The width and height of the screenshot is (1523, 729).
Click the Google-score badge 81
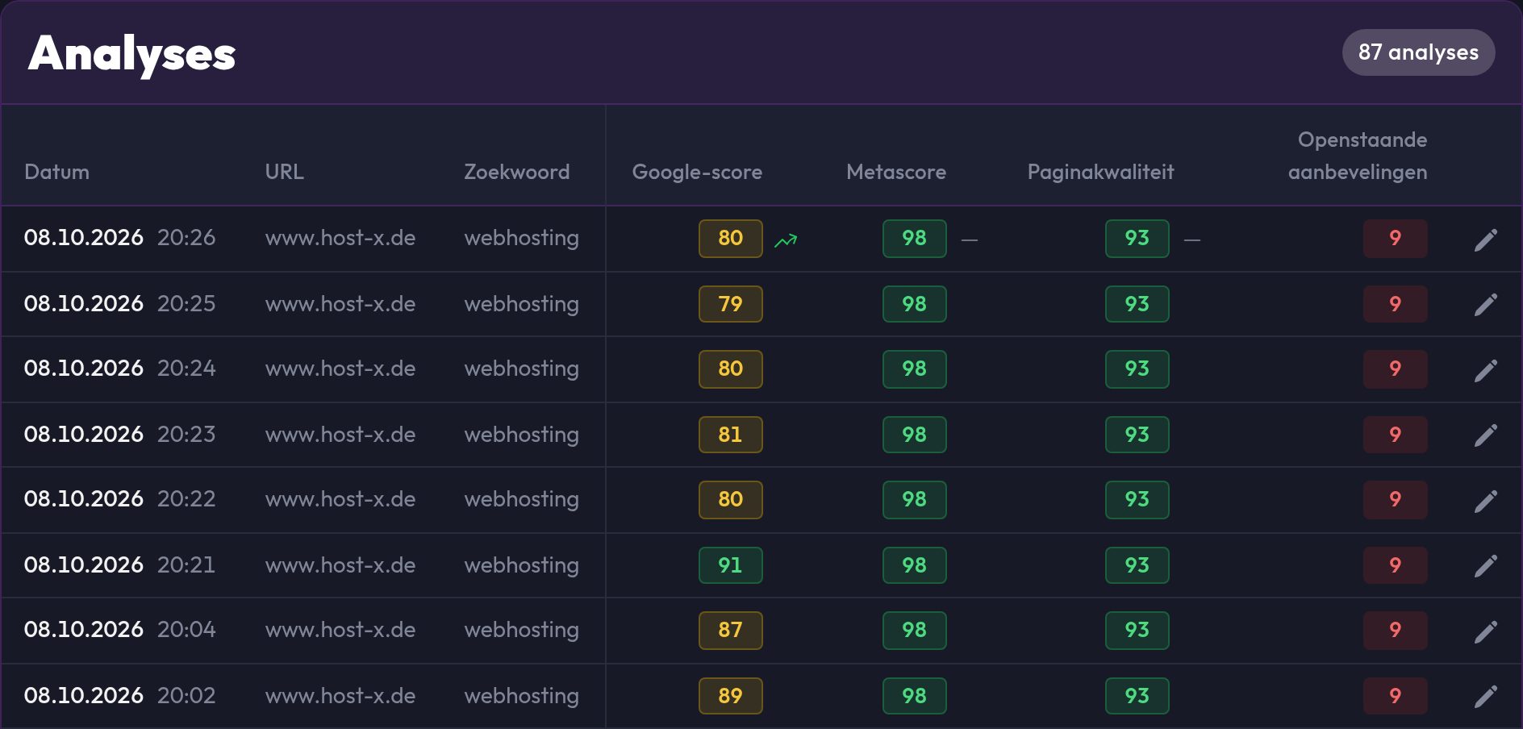coord(731,435)
